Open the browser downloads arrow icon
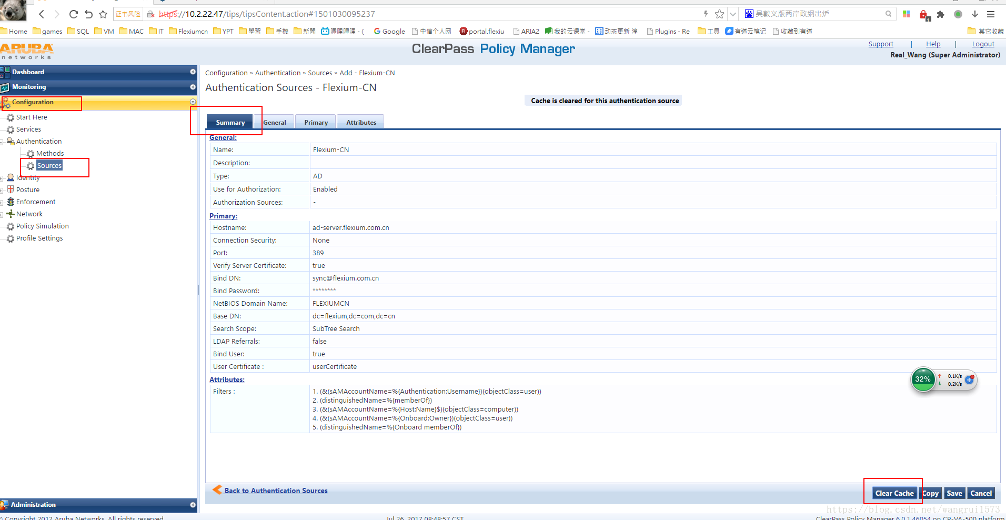The width and height of the screenshot is (1006, 520). (x=975, y=14)
